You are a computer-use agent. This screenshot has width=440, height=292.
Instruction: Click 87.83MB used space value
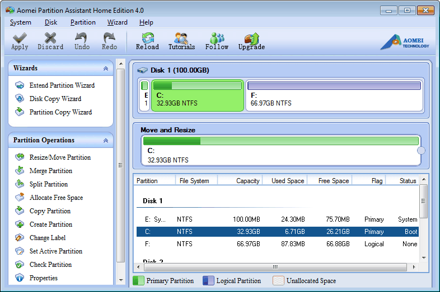[293, 244]
